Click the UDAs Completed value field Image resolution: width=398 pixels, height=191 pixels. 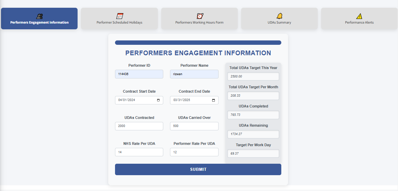tap(253, 115)
